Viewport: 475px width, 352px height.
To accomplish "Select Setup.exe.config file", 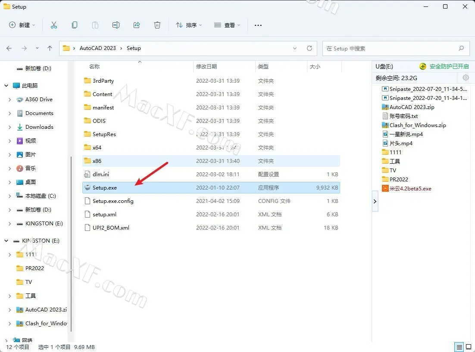I will click(x=211, y=201).
